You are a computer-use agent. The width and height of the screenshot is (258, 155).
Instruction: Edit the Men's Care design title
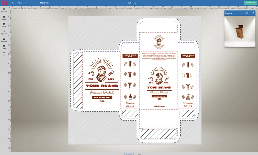pos(44,3)
